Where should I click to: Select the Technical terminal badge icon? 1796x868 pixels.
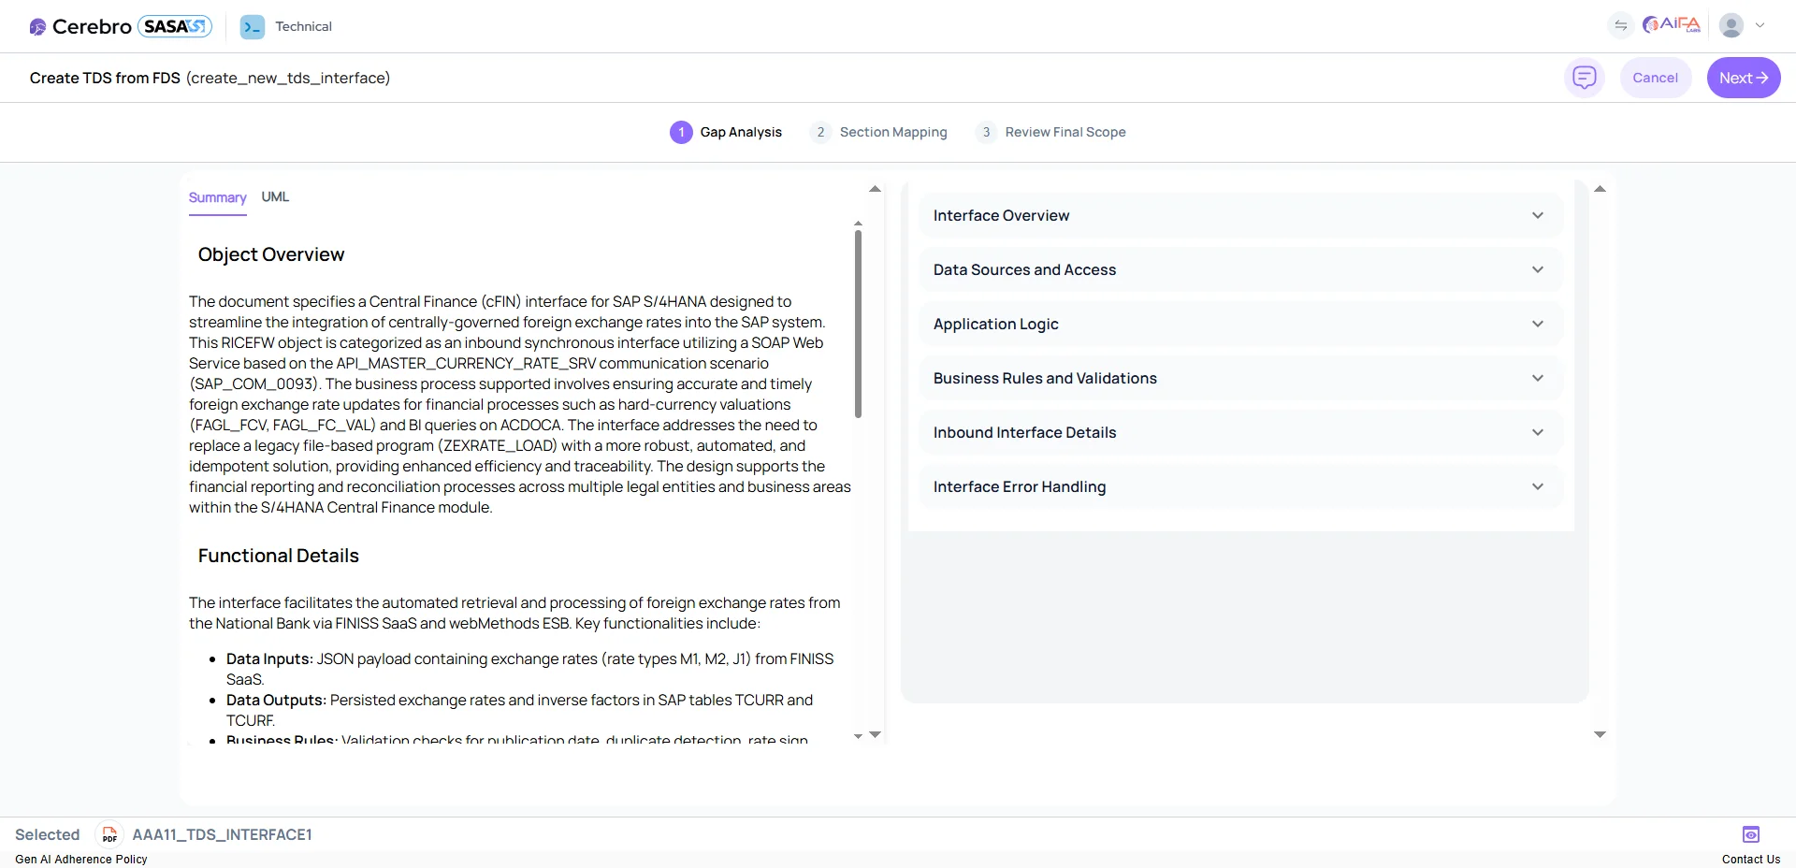[x=251, y=27]
